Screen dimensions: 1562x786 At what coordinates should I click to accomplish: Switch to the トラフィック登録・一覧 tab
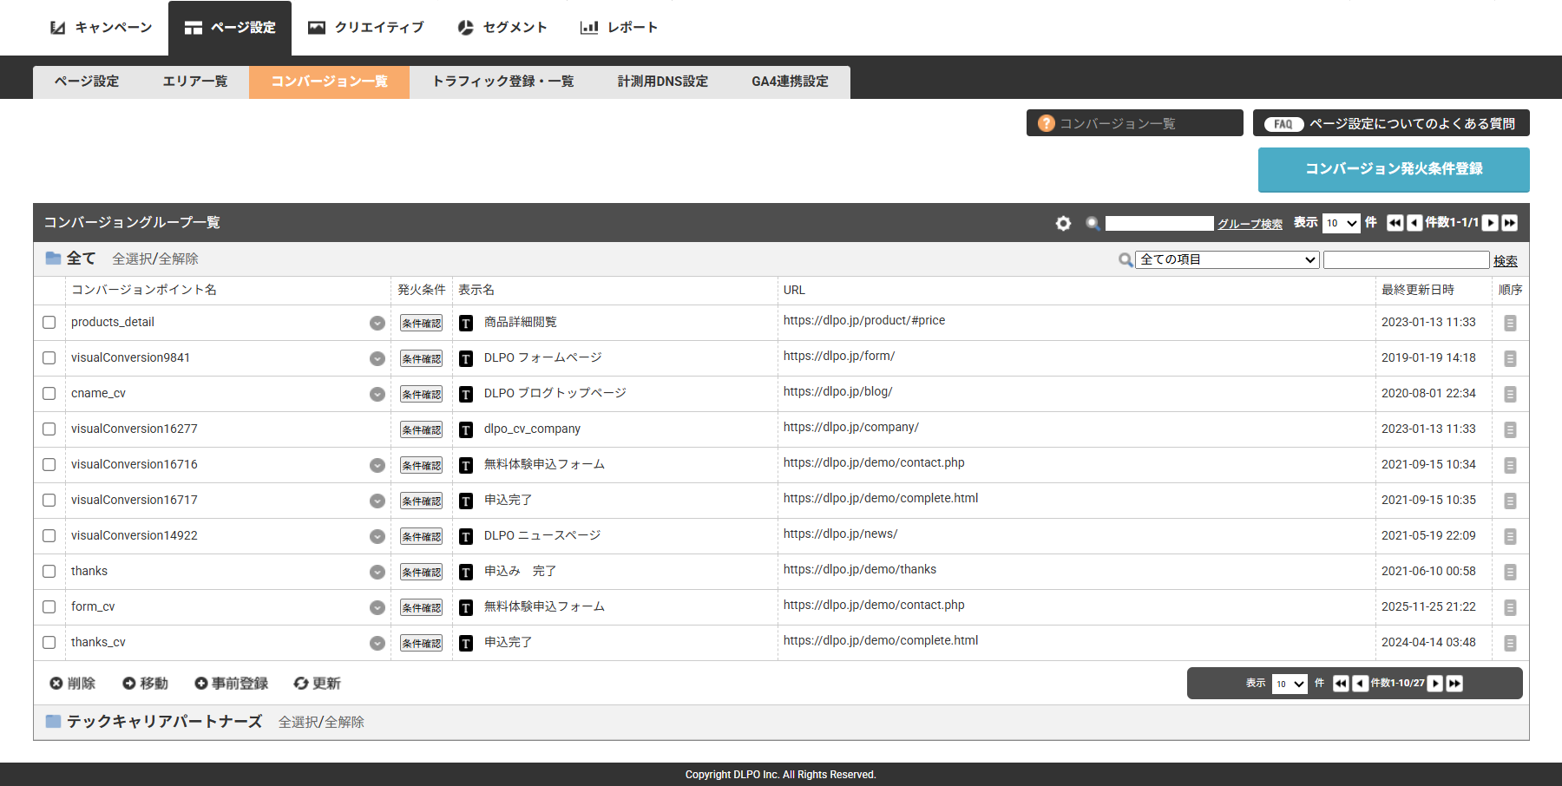click(x=503, y=82)
